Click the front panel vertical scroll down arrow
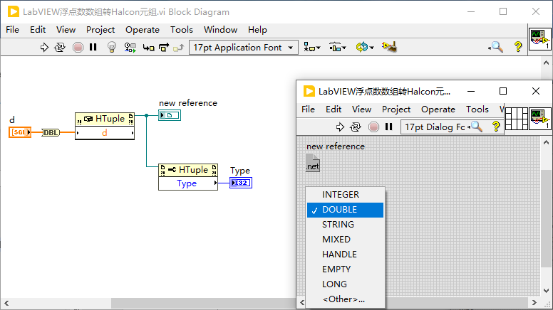 [x=547, y=291]
